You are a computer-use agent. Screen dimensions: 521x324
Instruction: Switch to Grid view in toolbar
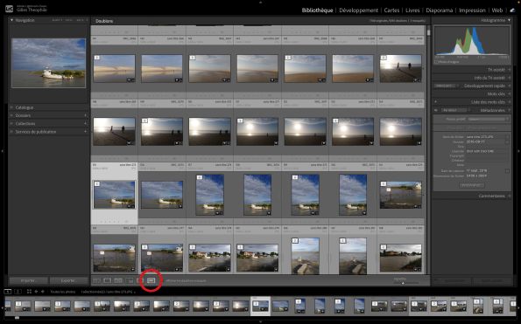[96, 280]
